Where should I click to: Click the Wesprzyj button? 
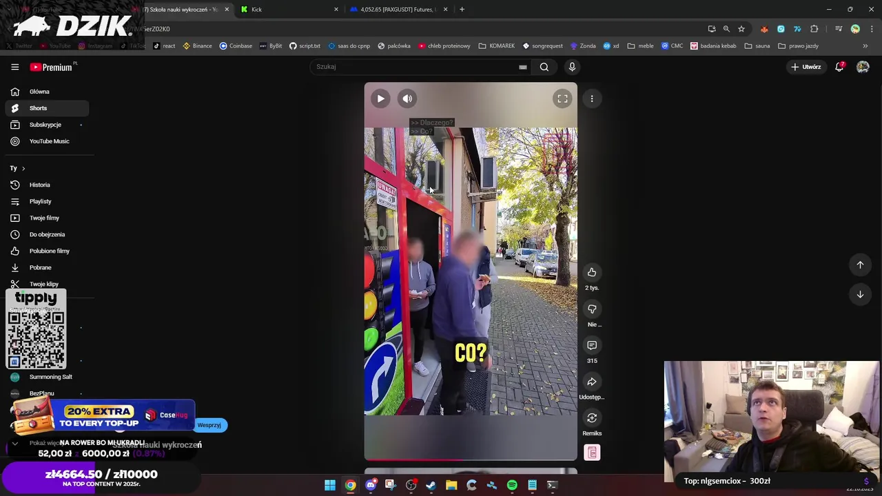209,425
